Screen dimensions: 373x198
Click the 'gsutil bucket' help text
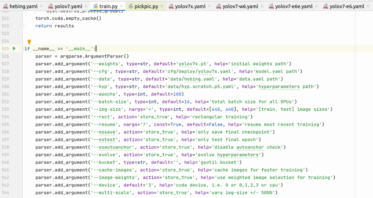(219, 162)
